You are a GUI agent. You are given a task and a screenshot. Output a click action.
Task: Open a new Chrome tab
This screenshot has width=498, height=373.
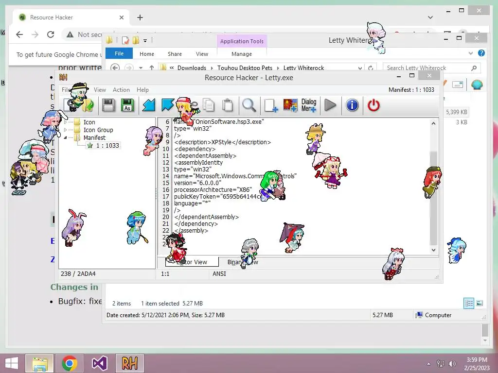(140, 17)
